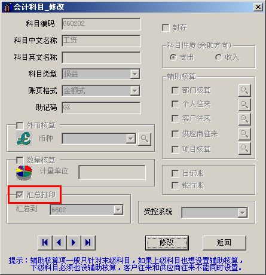
Task: Select the 收入 radio button
Action: tap(219, 57)
